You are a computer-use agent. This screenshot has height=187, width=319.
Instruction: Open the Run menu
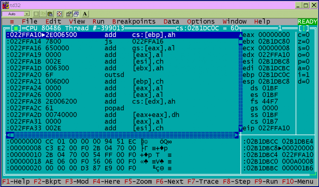pos(99,22)
